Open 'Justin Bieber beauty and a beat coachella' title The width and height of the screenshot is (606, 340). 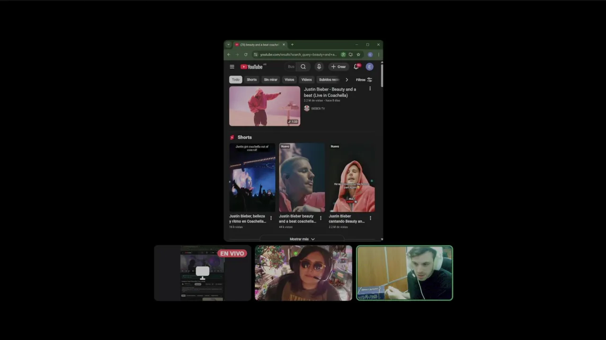(x=297, y=219)
